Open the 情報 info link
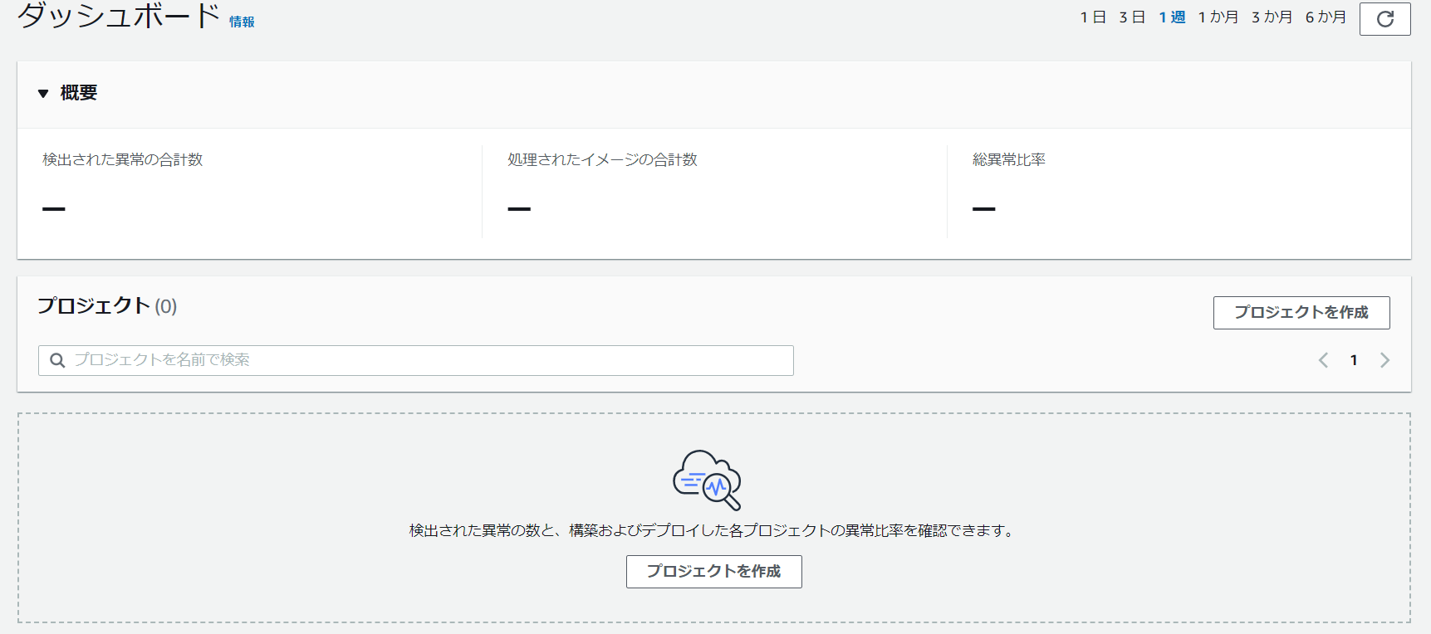This screenshot has width=1431, height=634. [x=242, y=22]
